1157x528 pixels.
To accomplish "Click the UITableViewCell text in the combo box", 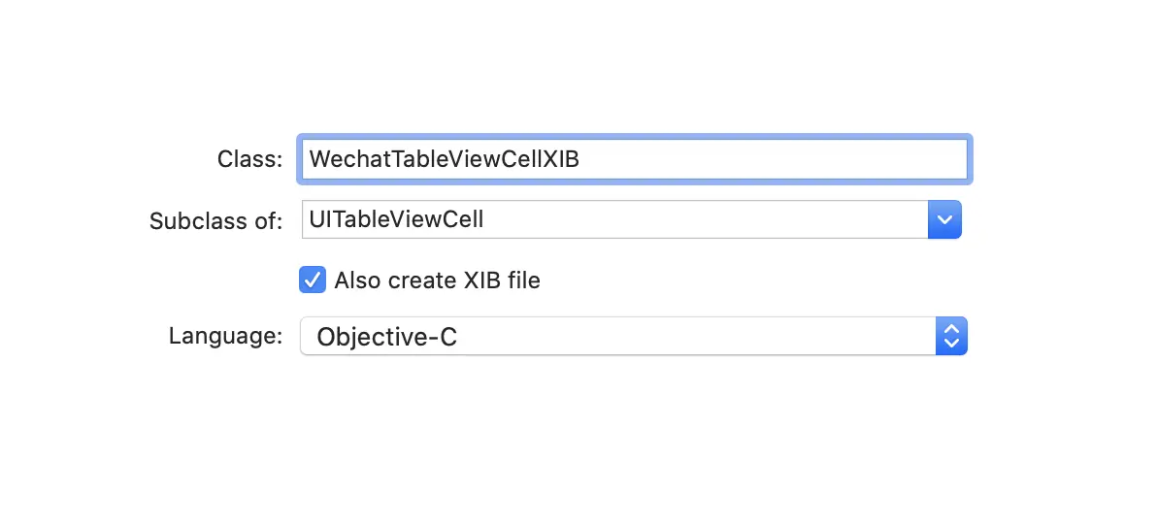I will [396, 220].
